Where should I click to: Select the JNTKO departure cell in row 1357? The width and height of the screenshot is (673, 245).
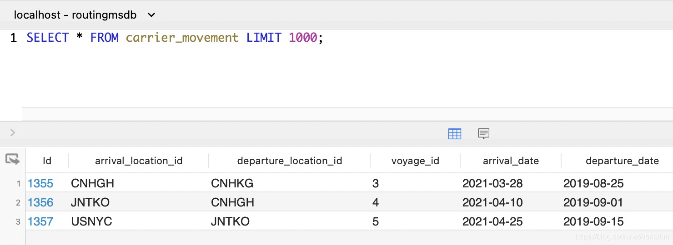click(x=230, y=221)
